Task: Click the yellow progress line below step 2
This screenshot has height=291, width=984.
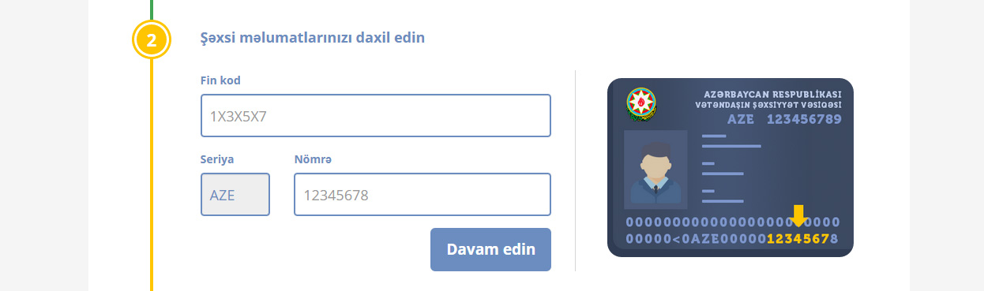Action: pos(151,175)
